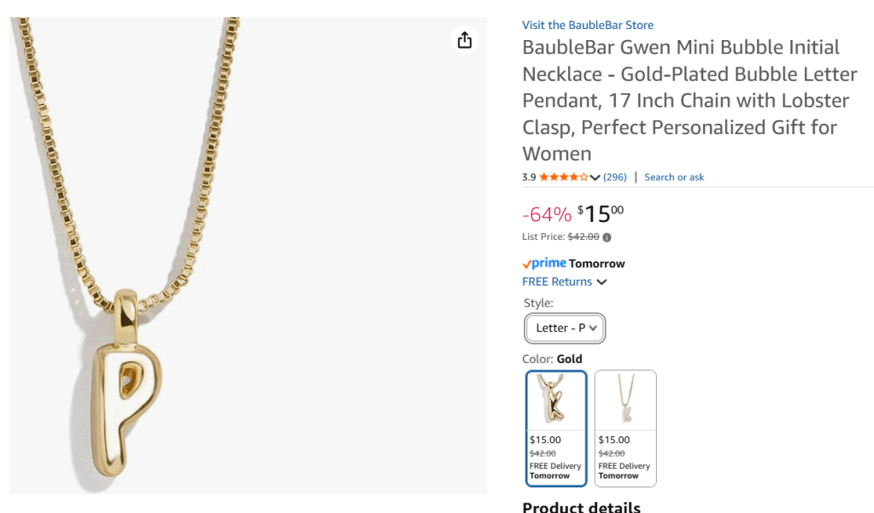Open the 296 reviews link

click(615, 178)
